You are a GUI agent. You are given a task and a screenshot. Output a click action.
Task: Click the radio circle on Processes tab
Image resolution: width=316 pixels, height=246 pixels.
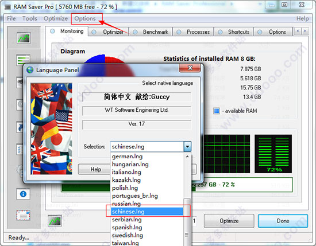179,32
